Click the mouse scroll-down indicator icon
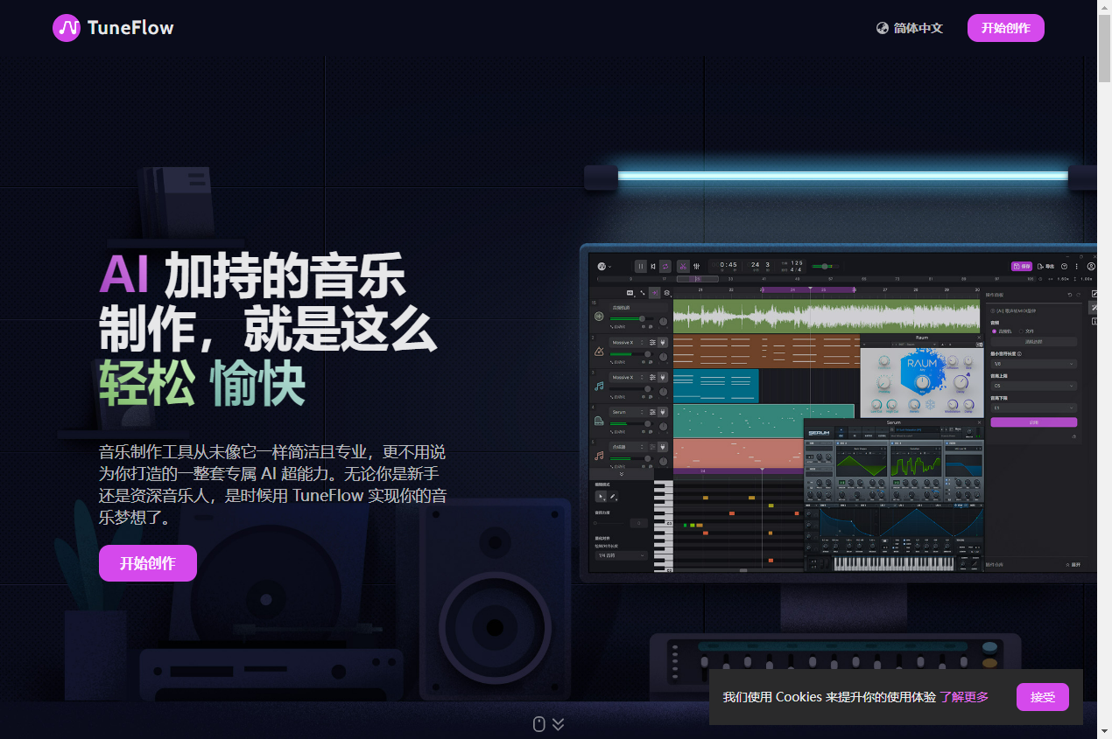Viewport: 1112px width, 739px height. click(539, 724)
